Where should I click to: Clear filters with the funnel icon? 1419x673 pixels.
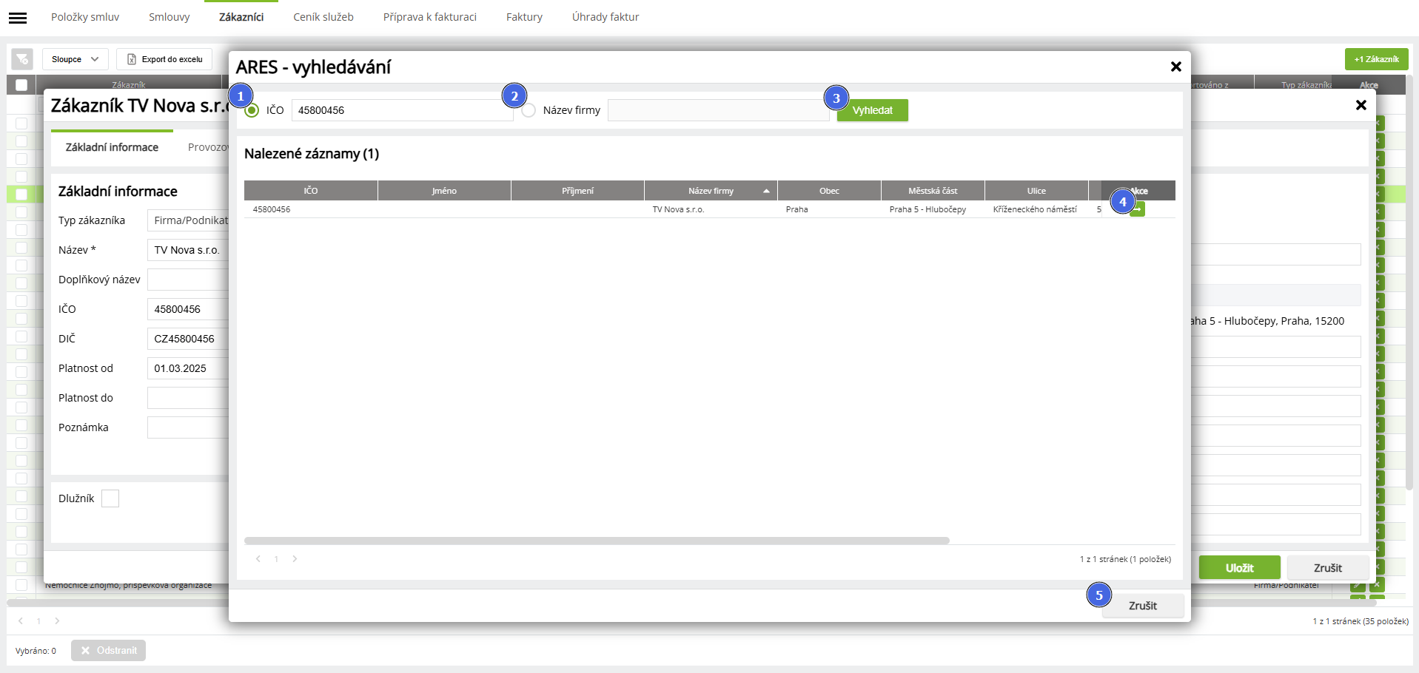tap(22, 59)
